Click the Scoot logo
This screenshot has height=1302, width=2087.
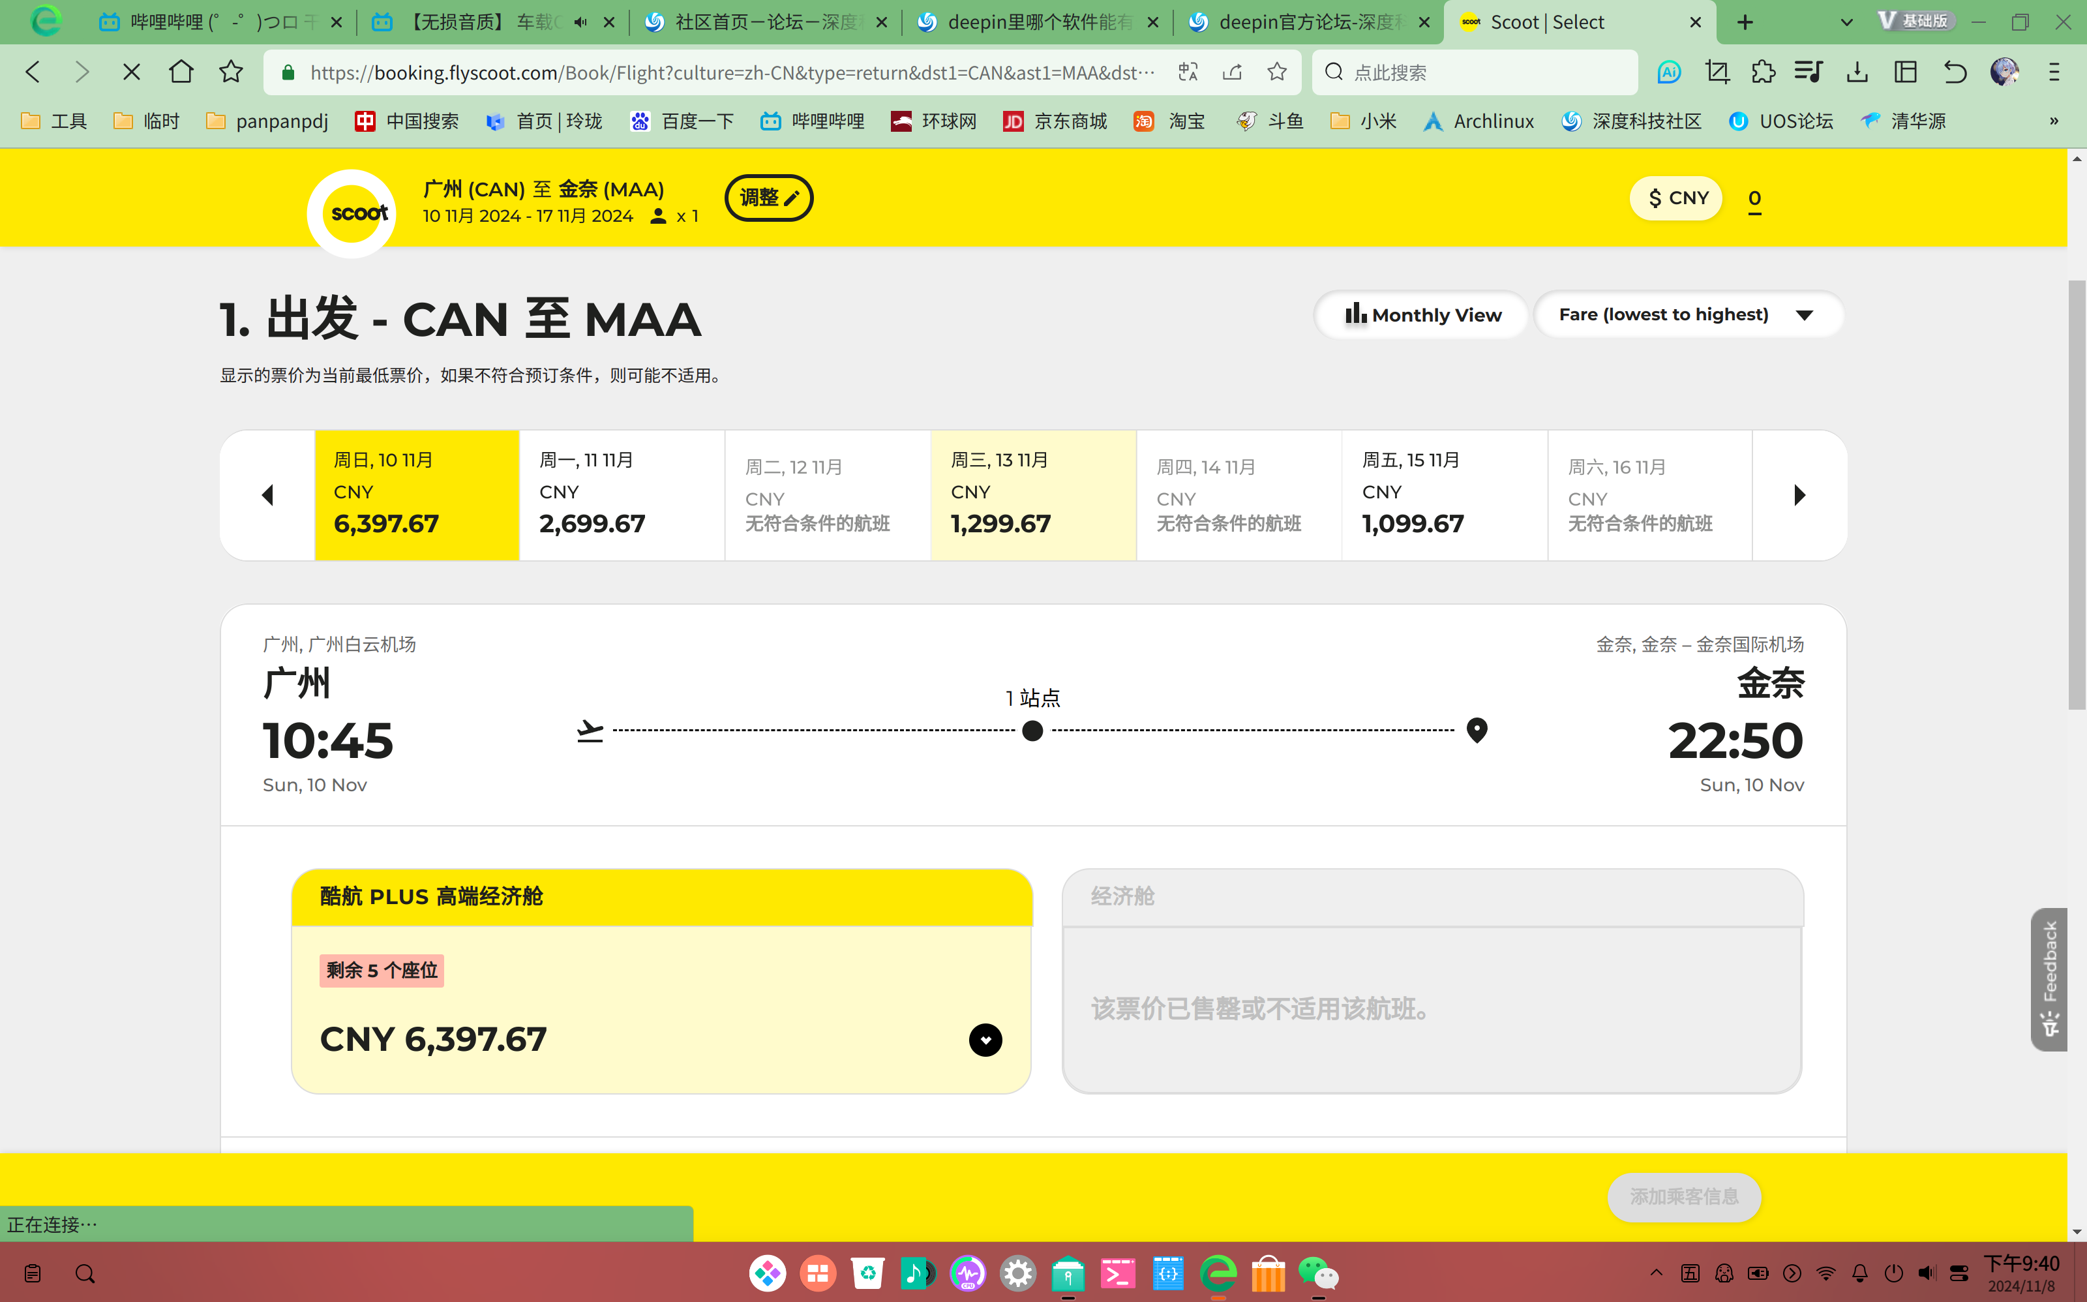(352, 213)
